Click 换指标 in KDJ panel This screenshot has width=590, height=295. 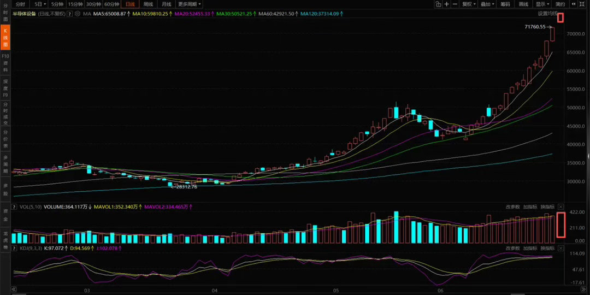coord(547,249)
